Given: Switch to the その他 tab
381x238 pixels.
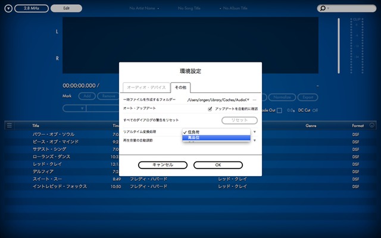Looking at the screenshot, I should [180, 87].
